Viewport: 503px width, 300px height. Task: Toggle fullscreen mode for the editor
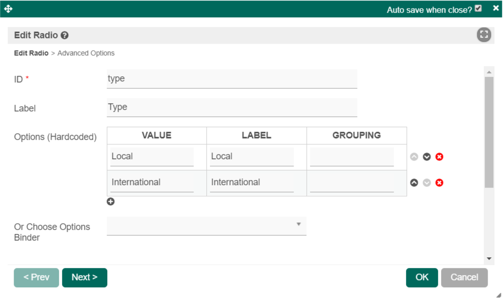point(484,35)
